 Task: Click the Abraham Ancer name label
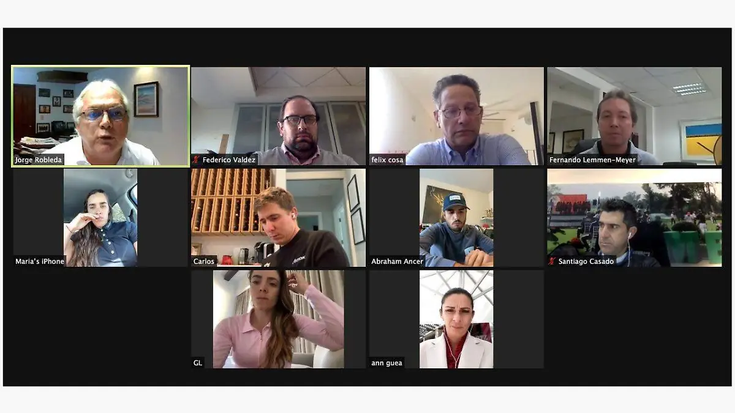pyautogui.click(x=398, y=261)
